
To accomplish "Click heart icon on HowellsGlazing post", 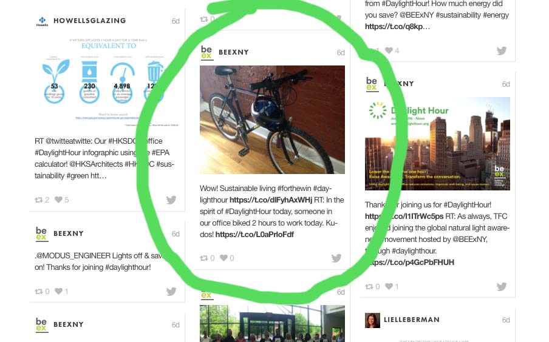I will coord(58,199).
